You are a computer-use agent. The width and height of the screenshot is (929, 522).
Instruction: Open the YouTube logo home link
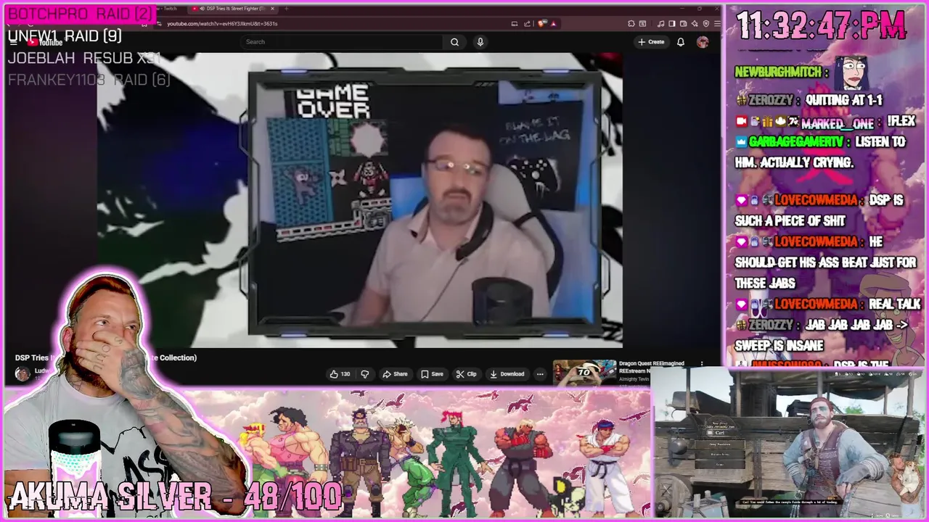coord(45,42)
